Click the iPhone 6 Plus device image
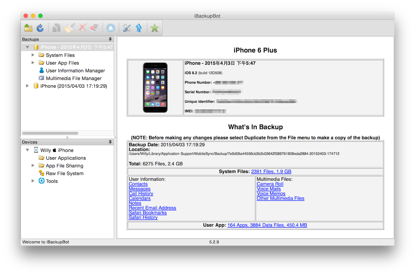 pos(155,87)
